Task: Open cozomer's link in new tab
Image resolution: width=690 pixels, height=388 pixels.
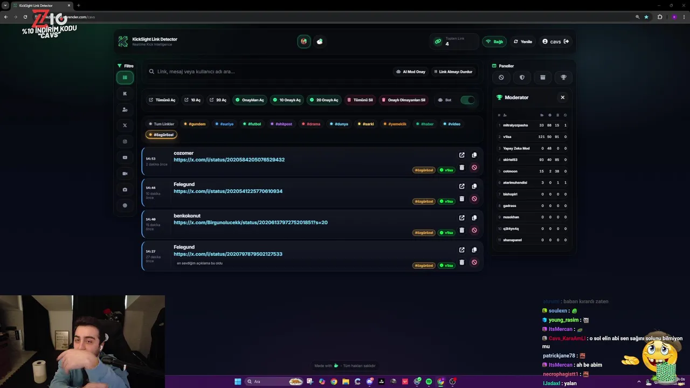Action: [x=462, y=155]
